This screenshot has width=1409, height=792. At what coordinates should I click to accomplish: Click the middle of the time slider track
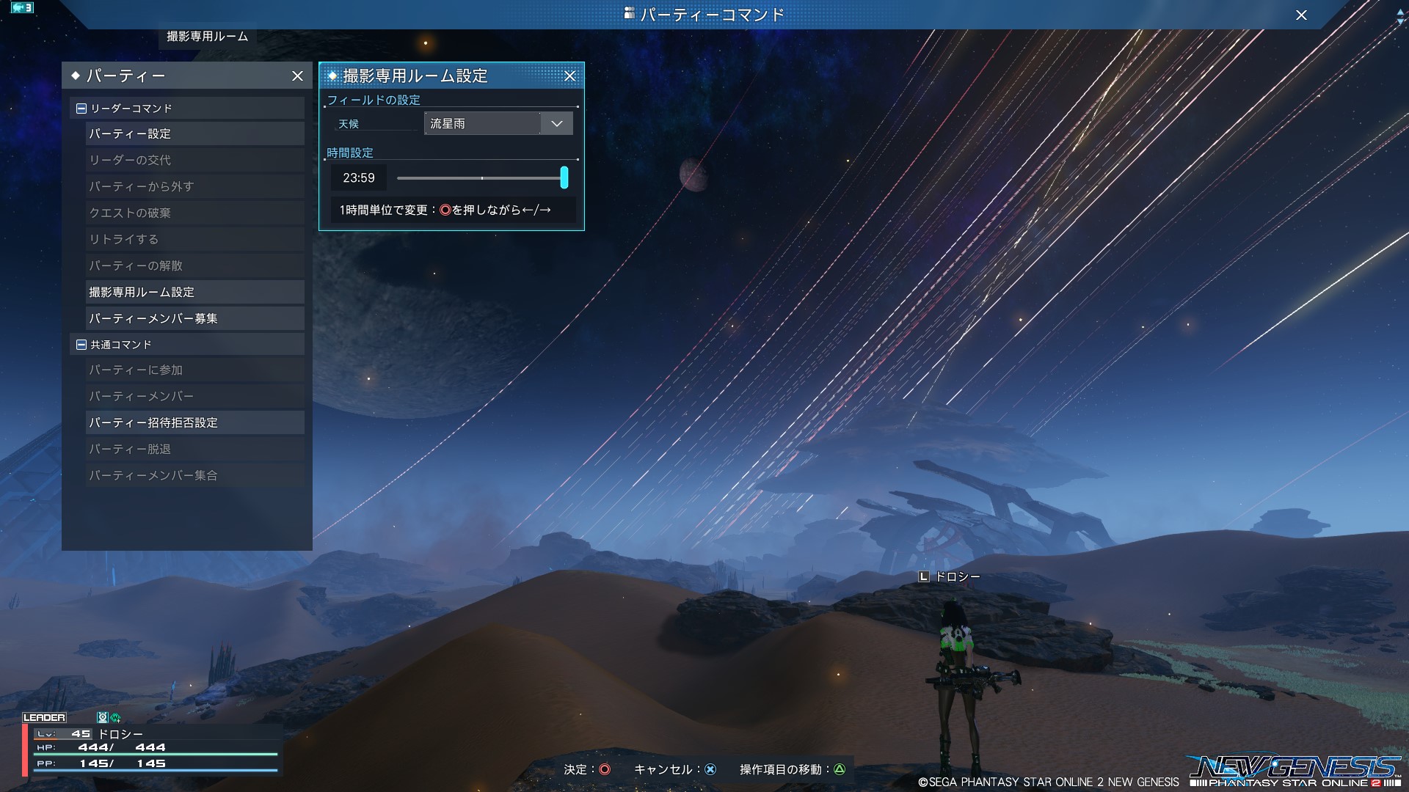pos(481,177)
